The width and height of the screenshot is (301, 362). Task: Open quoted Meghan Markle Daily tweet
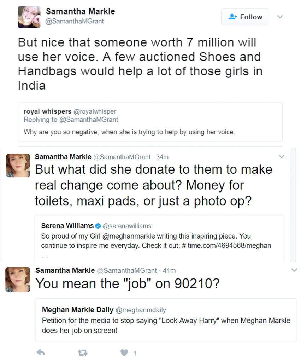166,320
